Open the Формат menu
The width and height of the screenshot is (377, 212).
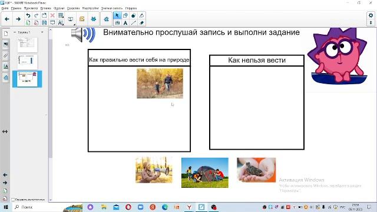pos(59,8)
